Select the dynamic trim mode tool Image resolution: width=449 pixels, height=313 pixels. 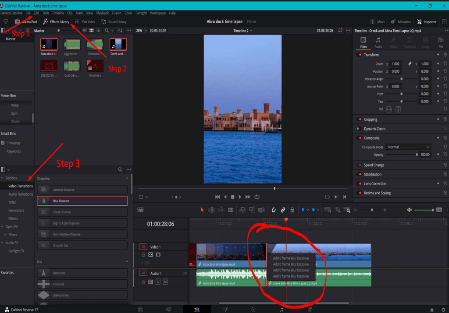(221, 210)
